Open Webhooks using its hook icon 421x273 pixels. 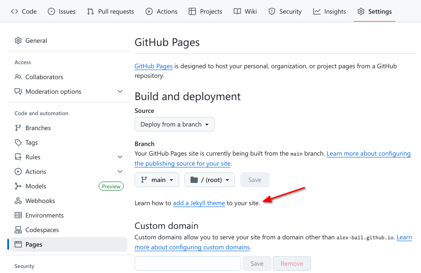click(x=18, y=201)
